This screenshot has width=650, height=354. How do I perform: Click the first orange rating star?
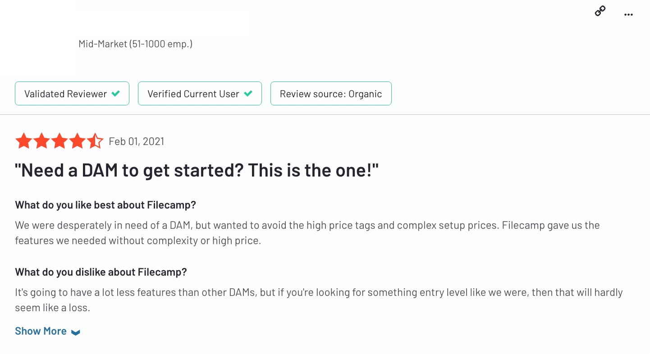[23, 141]
